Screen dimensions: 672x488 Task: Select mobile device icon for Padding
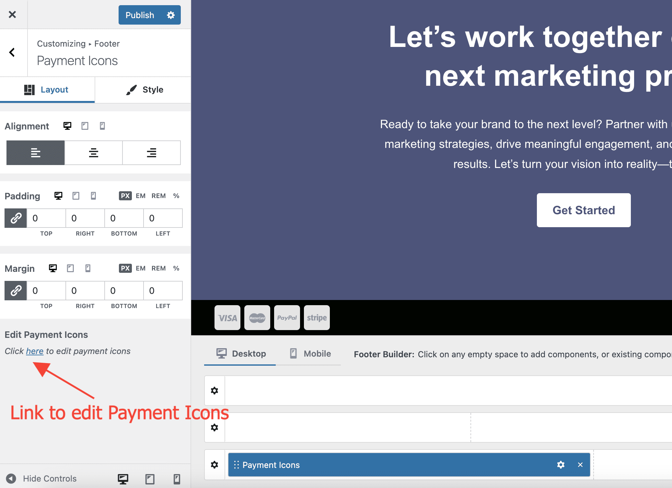93,196
